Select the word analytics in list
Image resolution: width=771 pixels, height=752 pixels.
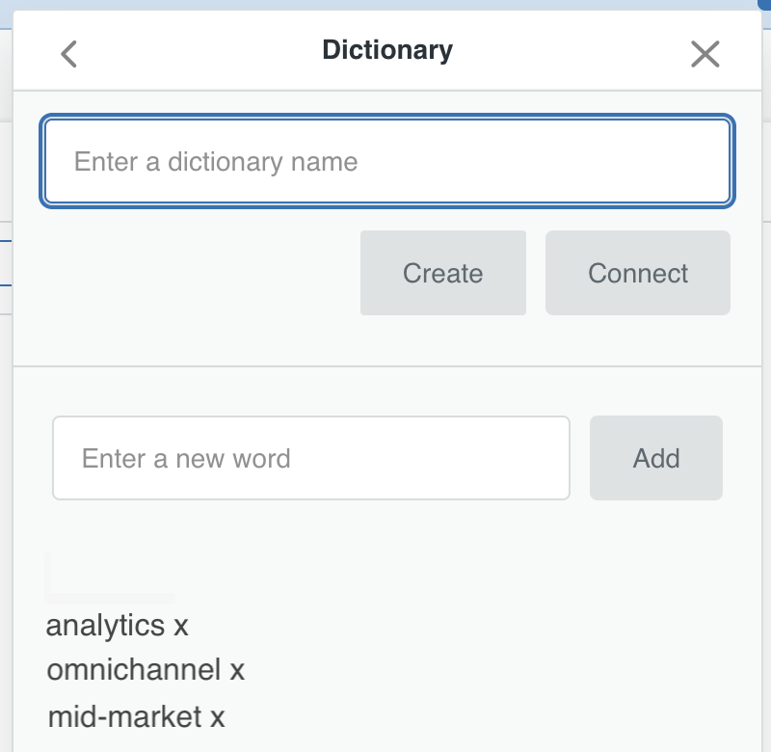point(105,627)
